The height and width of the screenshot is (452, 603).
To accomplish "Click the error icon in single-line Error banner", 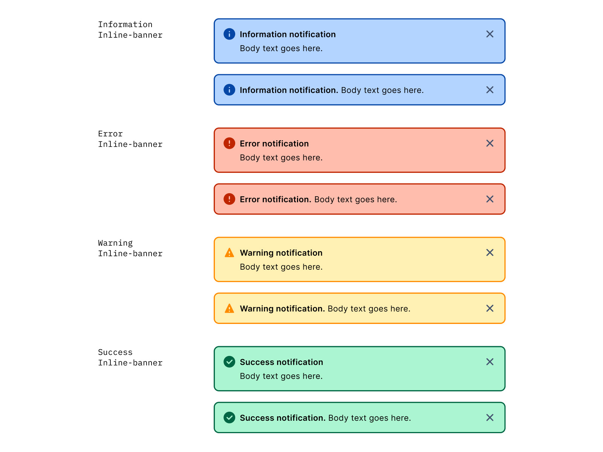I will coord(229,199).
